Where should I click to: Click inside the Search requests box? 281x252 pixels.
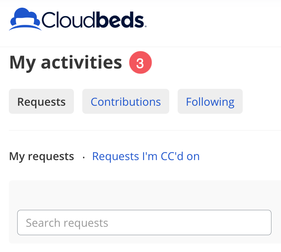click(144, 223)
